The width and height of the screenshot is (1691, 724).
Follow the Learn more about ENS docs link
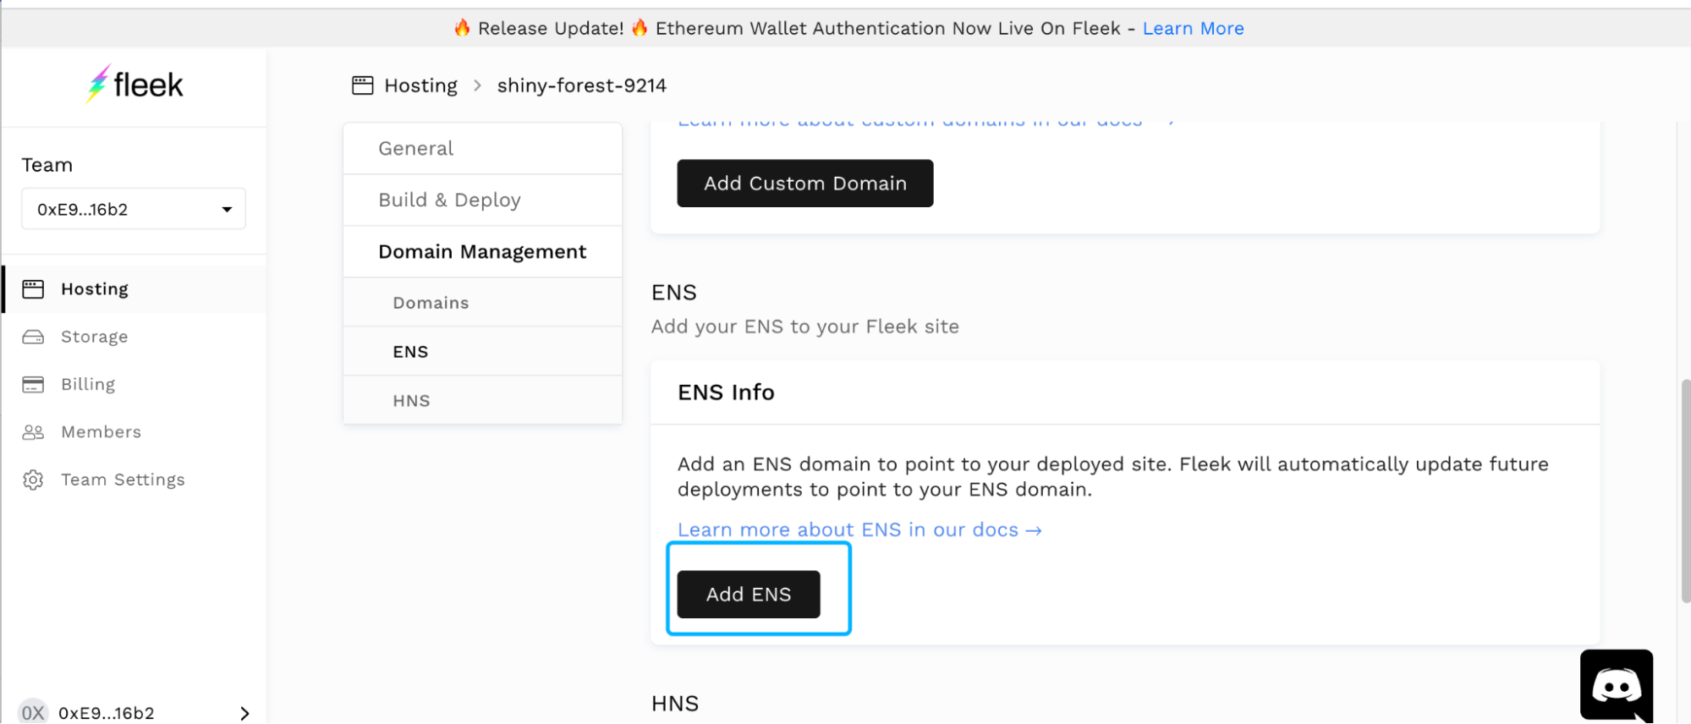click(859, 530)
